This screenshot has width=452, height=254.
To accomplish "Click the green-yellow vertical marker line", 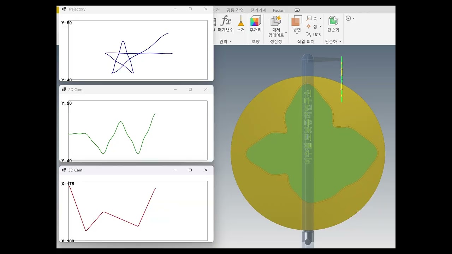I will 341,79.
